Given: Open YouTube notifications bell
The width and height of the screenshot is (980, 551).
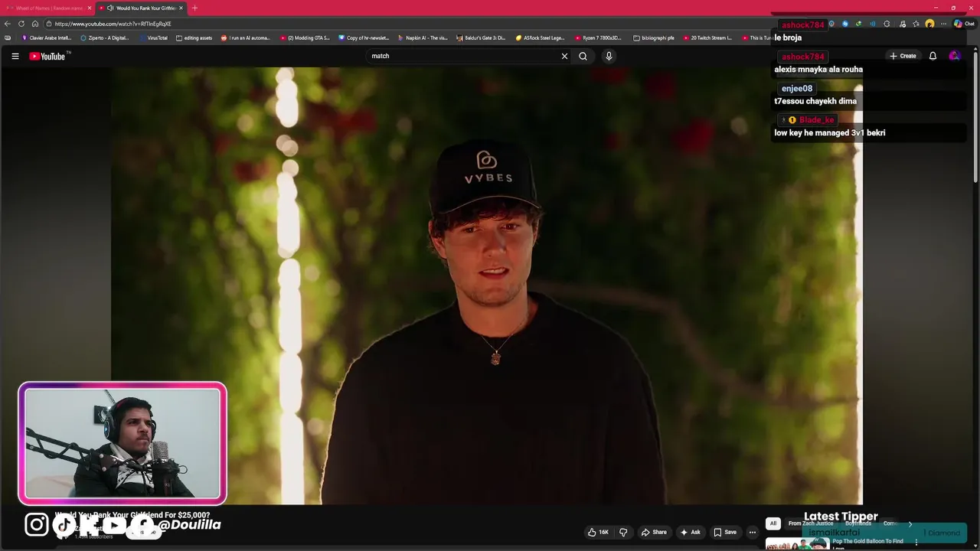Looking at the screenshot, I should pyautogui.click(x=933, y=56).
